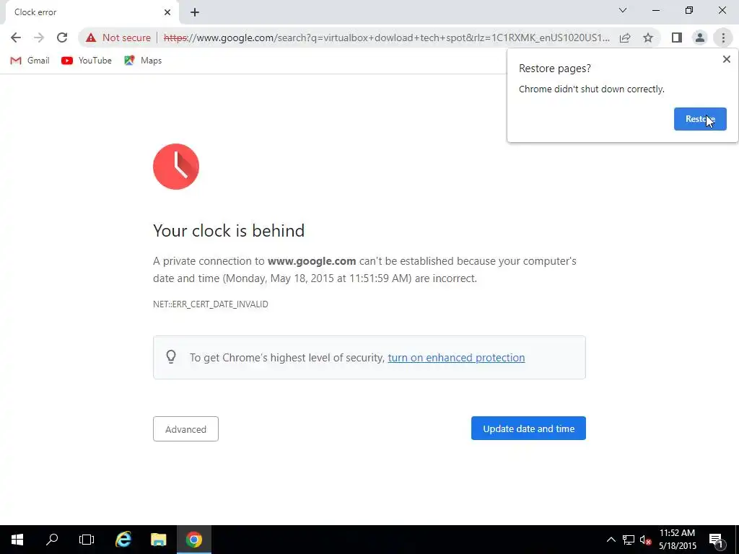
Task: Click the "Your clock is behind" heading
Action: coord(229,231)
